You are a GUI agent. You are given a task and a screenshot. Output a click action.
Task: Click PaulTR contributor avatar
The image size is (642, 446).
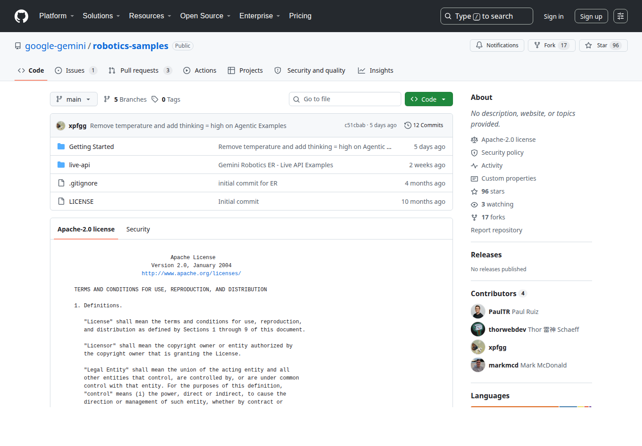(x=478, y=311)
